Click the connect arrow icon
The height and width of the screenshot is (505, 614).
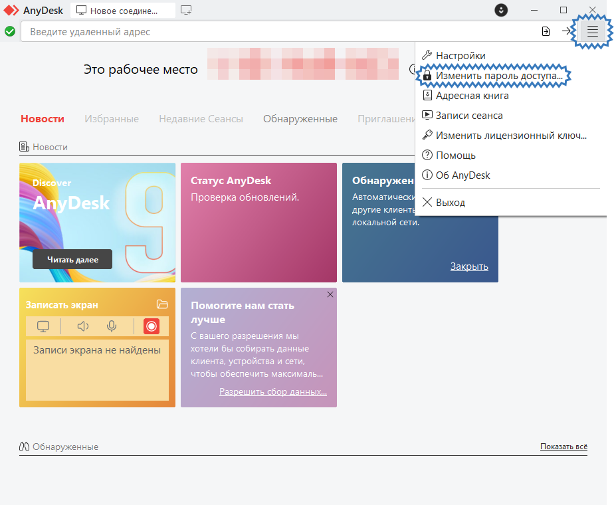(567, 31)
